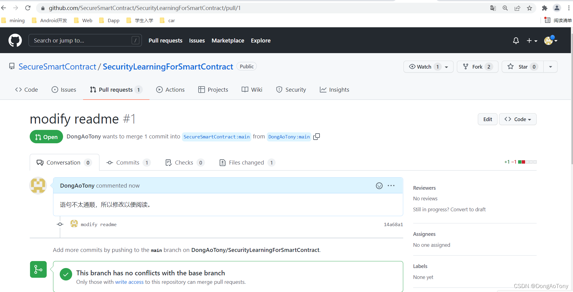Switch to the Checks tab
This screenshot has height=292, width=573.
[185, 162]
